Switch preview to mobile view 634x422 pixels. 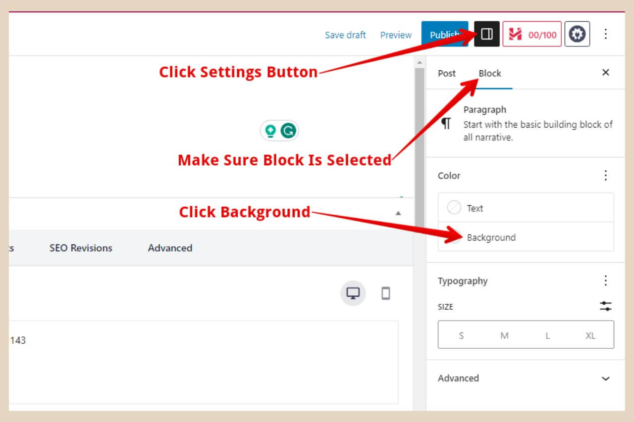pyautogui.click(x=385, y=293)
